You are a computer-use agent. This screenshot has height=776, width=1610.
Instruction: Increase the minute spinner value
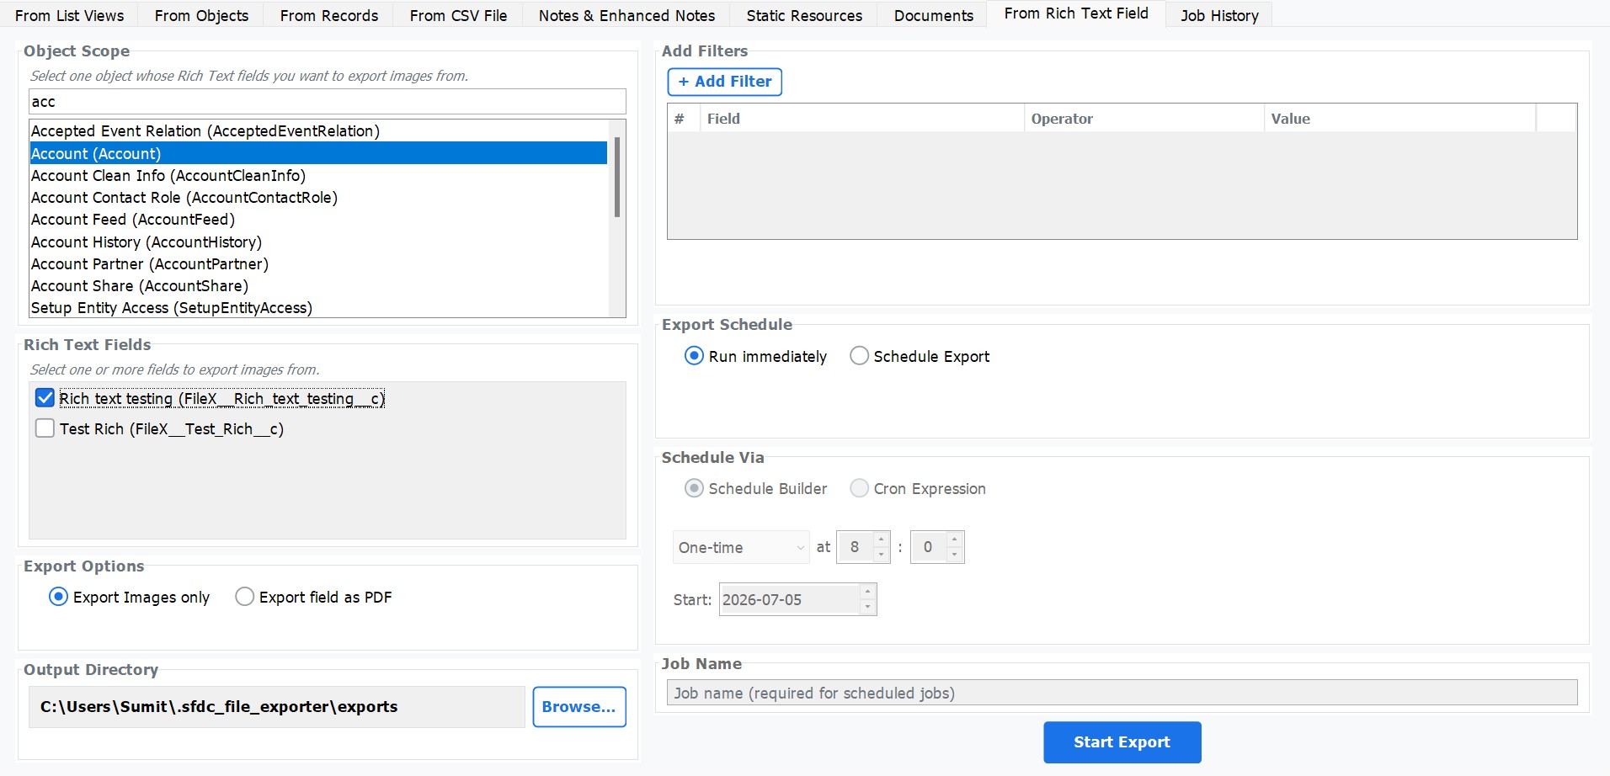pyautogui.click(x=954, y=539)
